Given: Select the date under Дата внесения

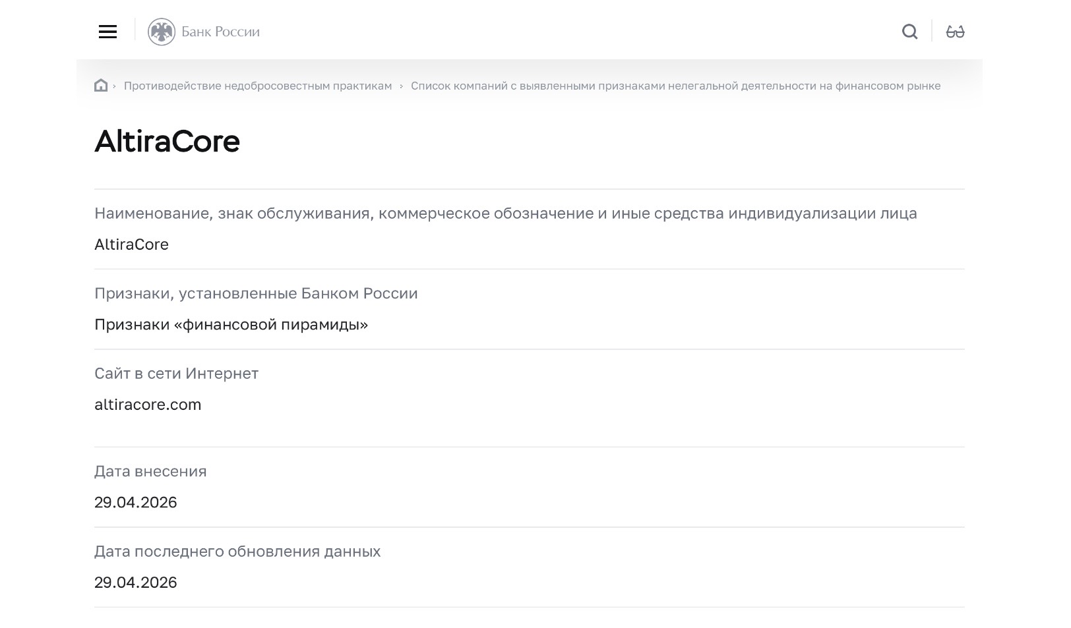Looking at the screenshot, I should point(136,502).
